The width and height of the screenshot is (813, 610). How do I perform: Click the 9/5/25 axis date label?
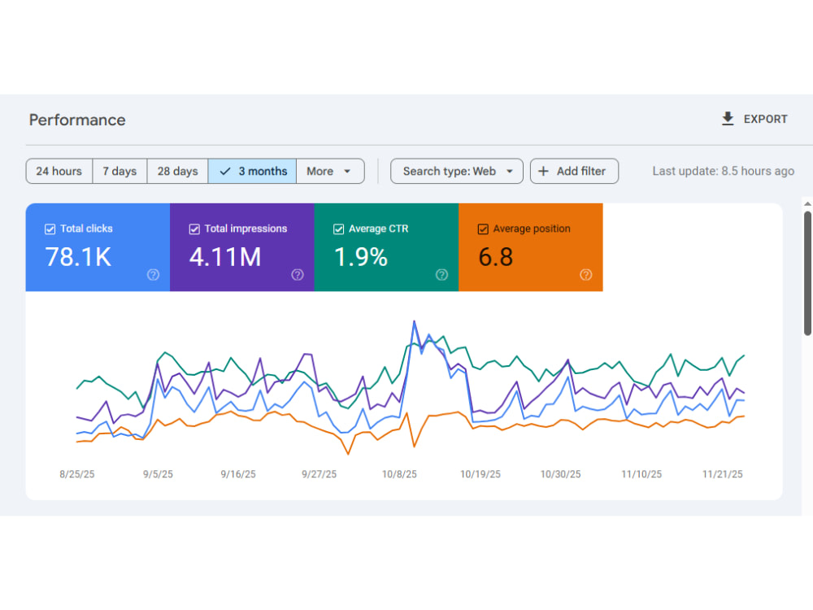coord(158,474)
